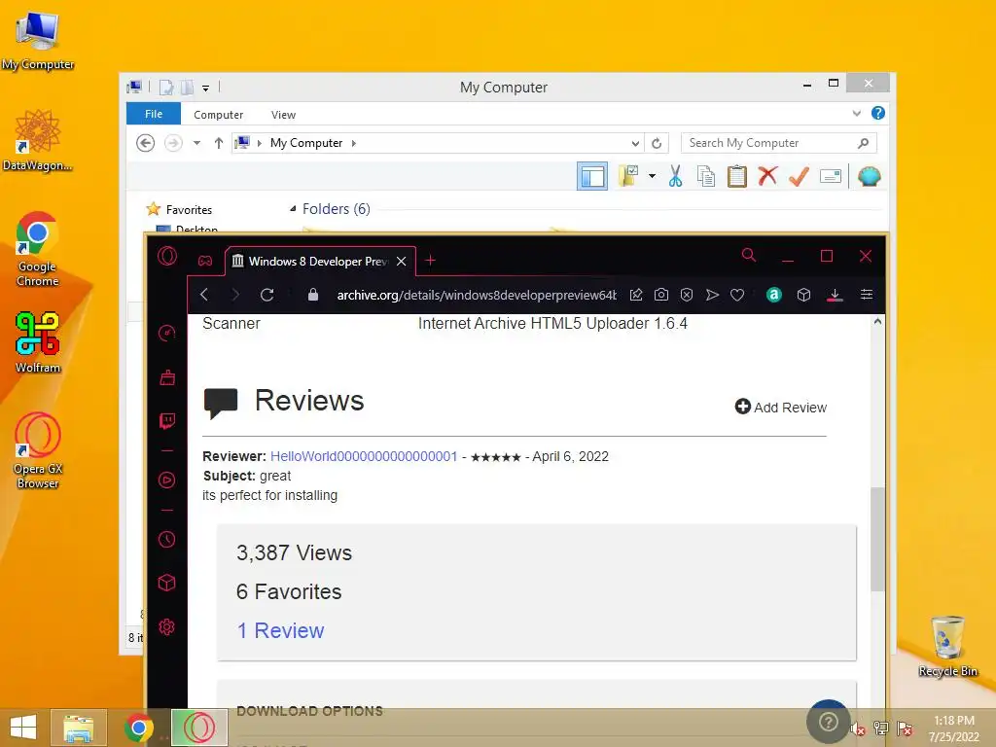Open the Easy Setup sliders icon
Screen dimensions: 996x747
867,295
